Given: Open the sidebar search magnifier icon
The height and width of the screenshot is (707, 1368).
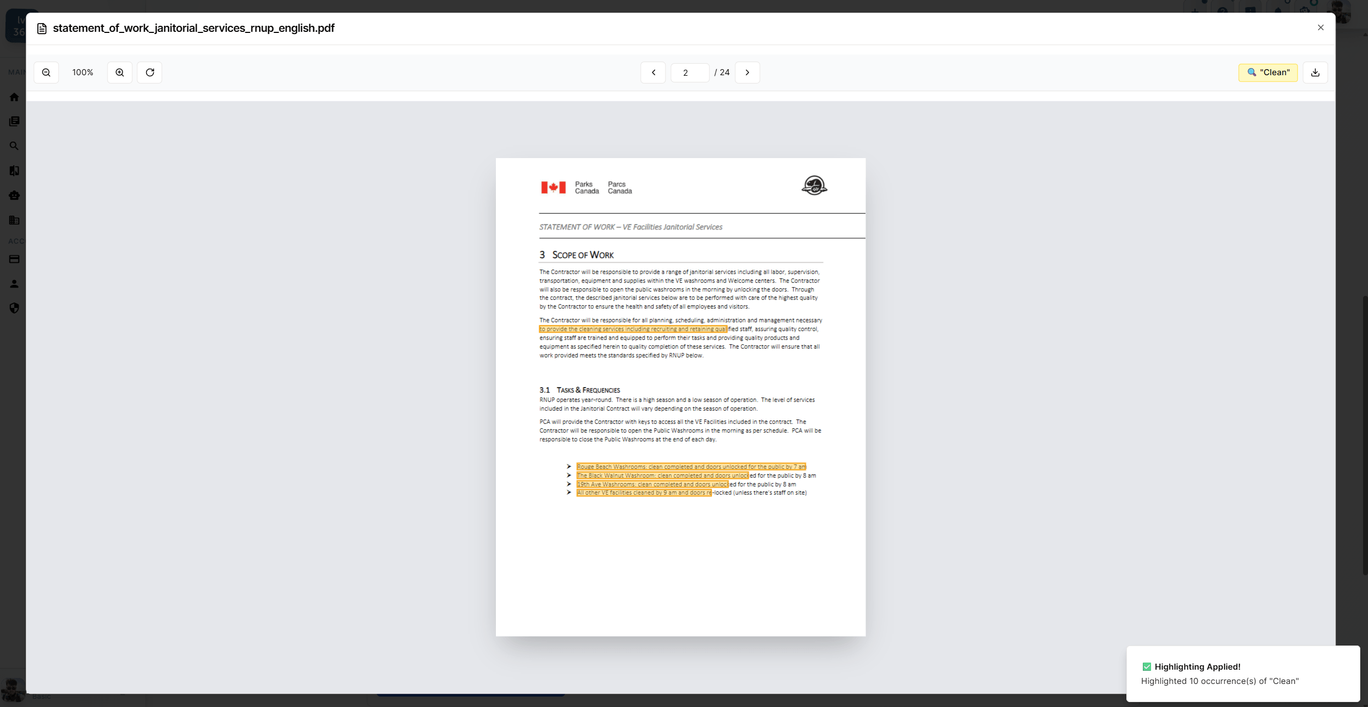Looking at the screenshot, I should [14, 146].
